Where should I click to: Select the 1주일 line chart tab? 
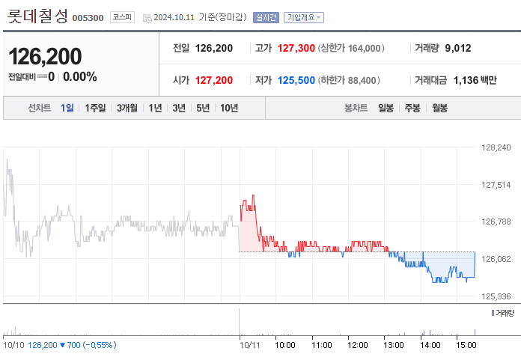pyautogui.click(x=95, y=108)
